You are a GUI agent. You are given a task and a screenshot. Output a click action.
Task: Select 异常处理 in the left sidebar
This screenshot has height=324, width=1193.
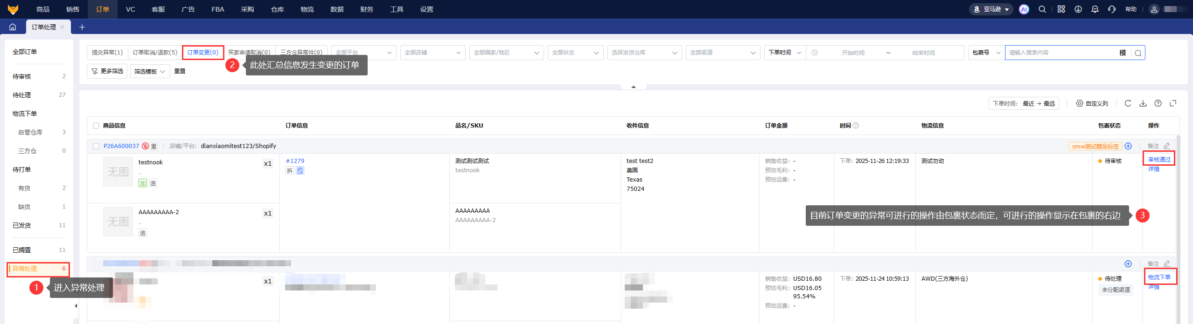pos(38,269)
